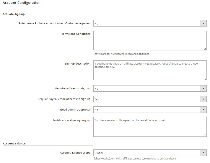Click inside the Terms and Conditions text area

coord(150,40)
